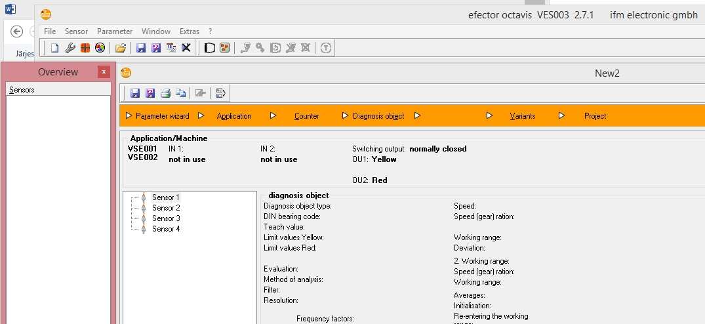The image size is (705, 324).
Task: Click the 'DIN bearing code:' label
Action: point(292,216)
